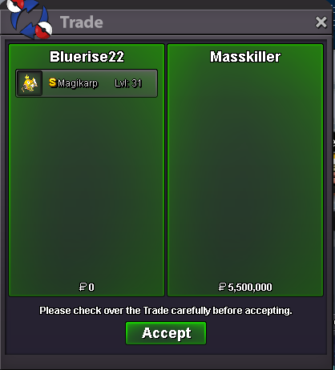
Task: Click the Masskiller player name
Action: pos(245,57)
